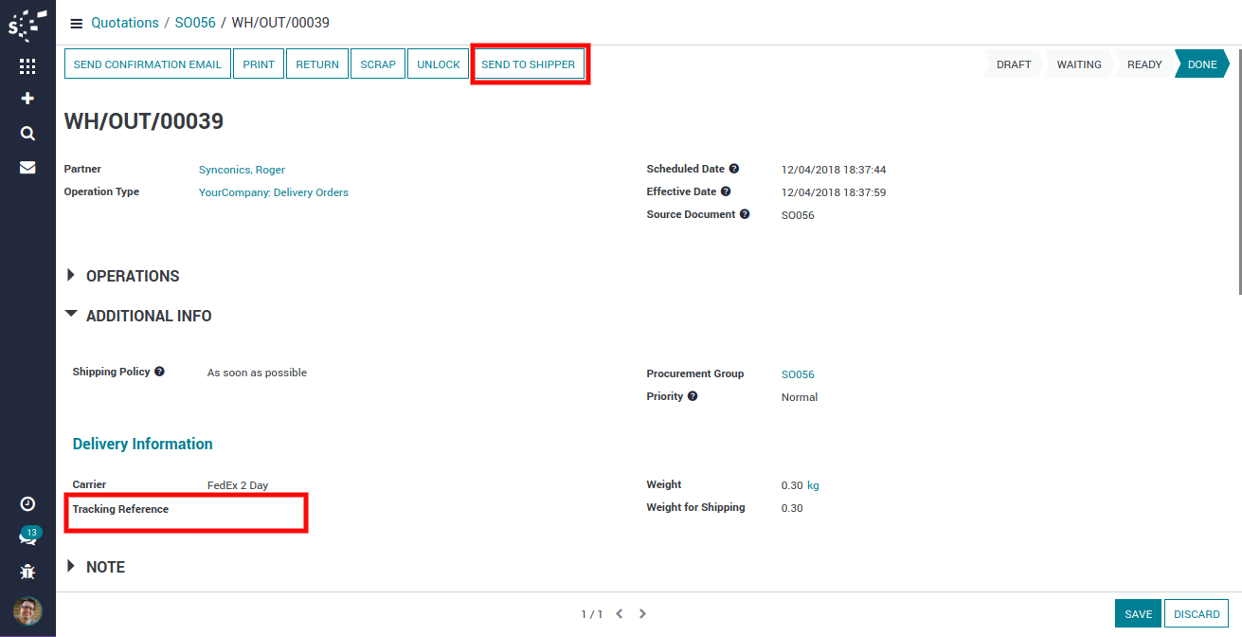Click Send to Shipper button

coord(528,64)
